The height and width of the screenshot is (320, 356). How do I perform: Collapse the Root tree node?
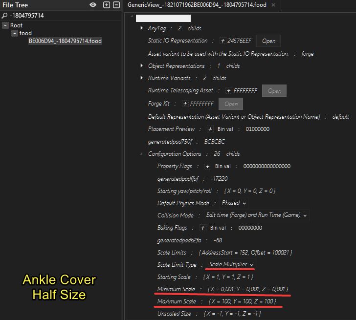click(5, 25)
